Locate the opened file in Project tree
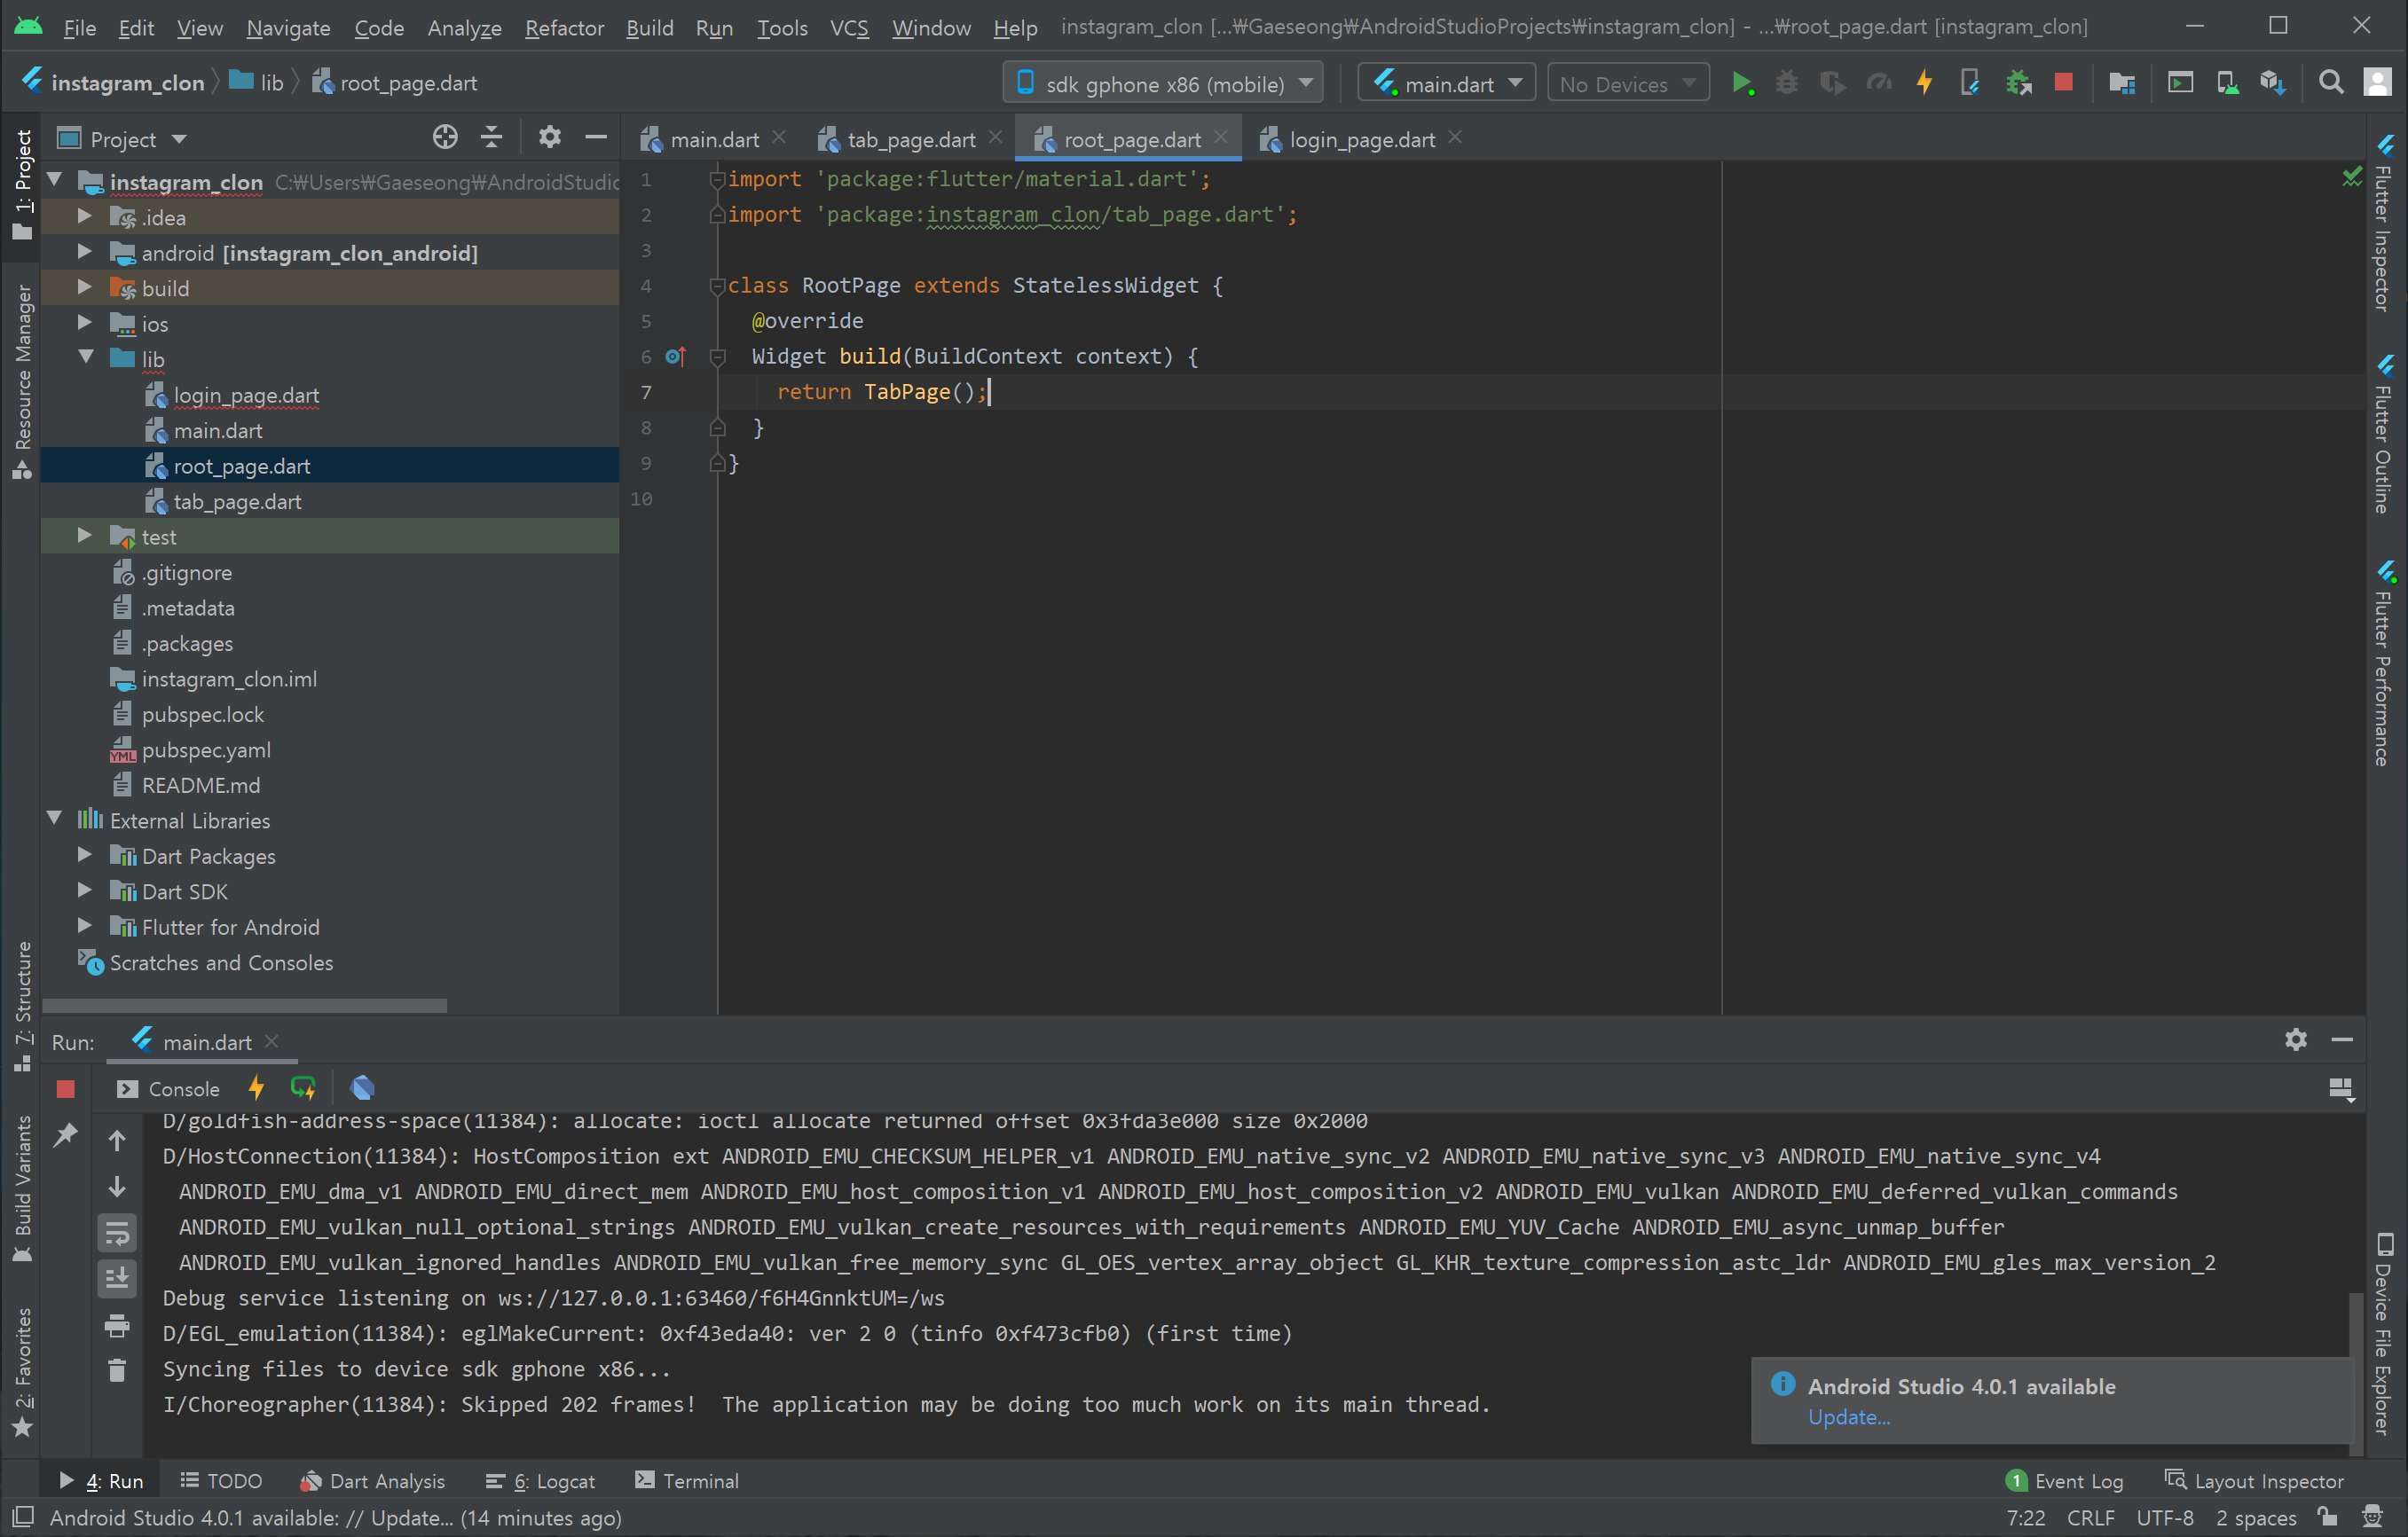2408x1537 pixels. point(445,137)
